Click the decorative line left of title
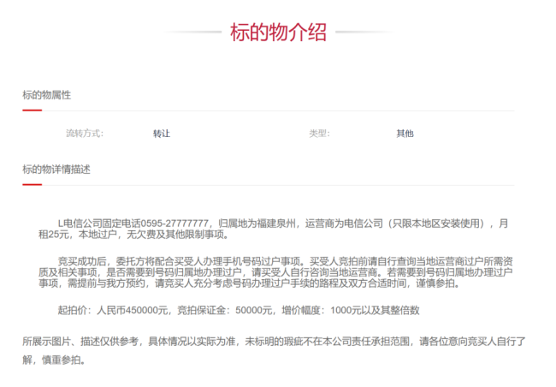Viewport: 556px width, 387px height. (x=192, y=33)
